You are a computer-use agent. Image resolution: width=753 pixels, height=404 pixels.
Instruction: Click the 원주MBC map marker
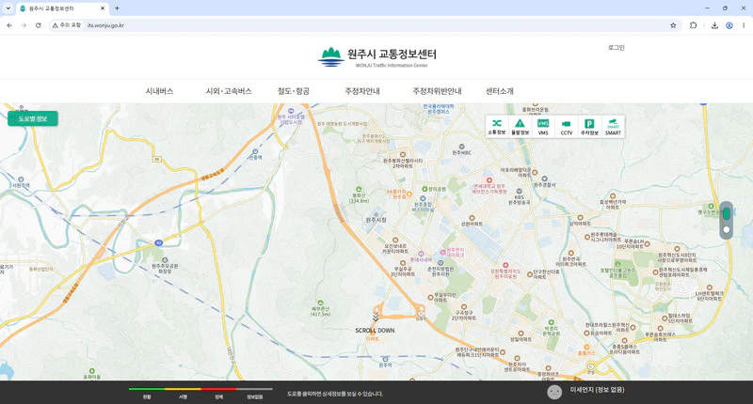point(461,149)
